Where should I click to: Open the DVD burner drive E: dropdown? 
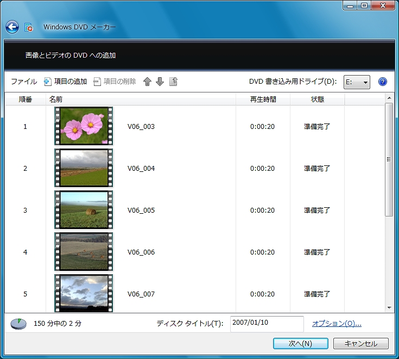pyautogui.click(x=357, y=82)
